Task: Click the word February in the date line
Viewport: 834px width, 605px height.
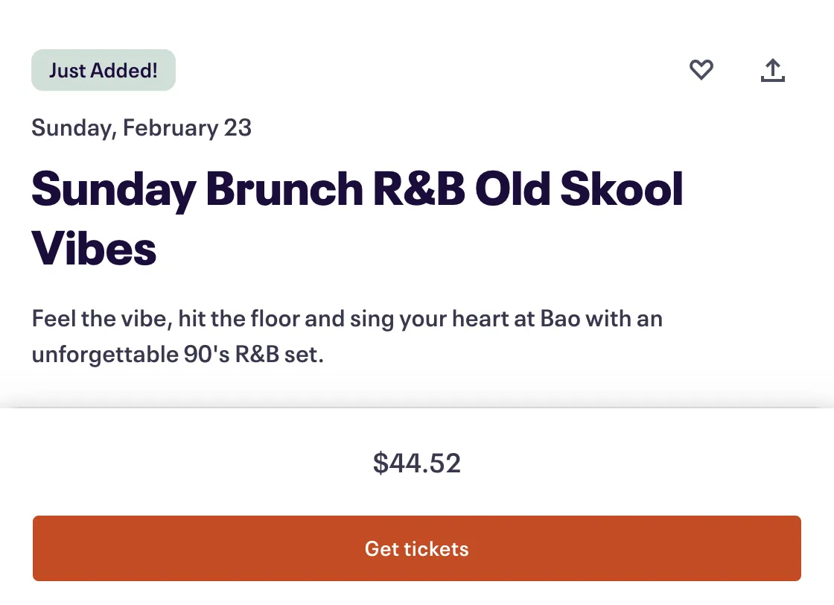Action: (171, 127)
